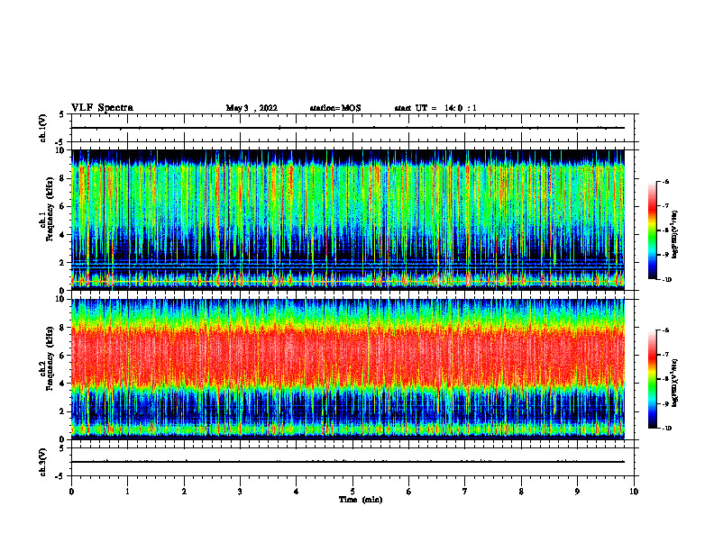Click the "6" tick on the time axis

coord(409,492)
